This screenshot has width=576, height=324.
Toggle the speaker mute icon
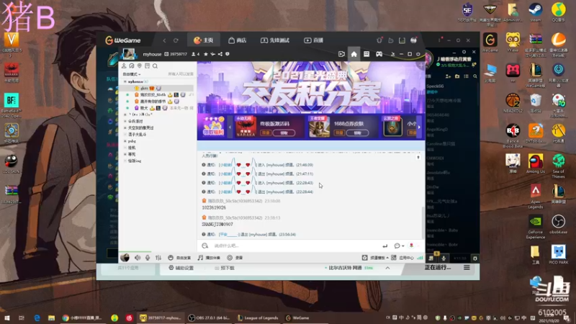coord(138,258)
